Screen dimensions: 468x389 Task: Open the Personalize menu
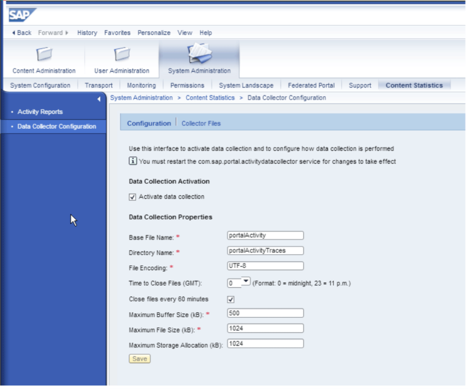[x=154, y=33]
